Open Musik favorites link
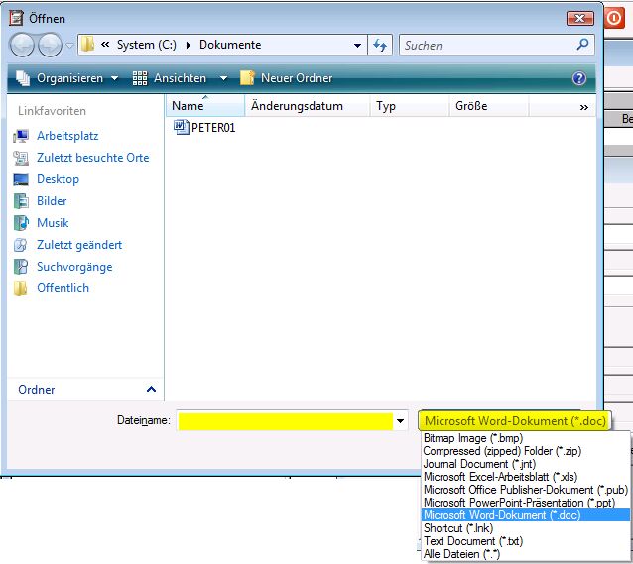Image resolution: width=633 pixels, height=564 pixels. click(x=53, y=223)
